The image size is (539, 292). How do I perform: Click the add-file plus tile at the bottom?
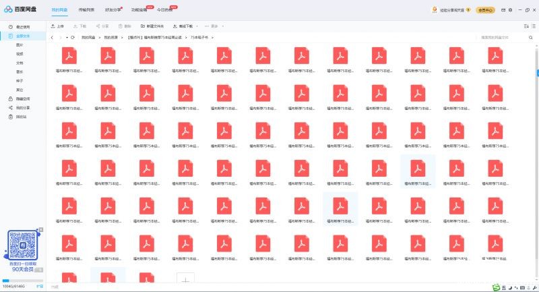point(185,279)
